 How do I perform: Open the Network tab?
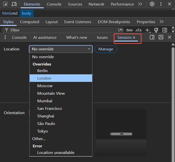(96, 4)
